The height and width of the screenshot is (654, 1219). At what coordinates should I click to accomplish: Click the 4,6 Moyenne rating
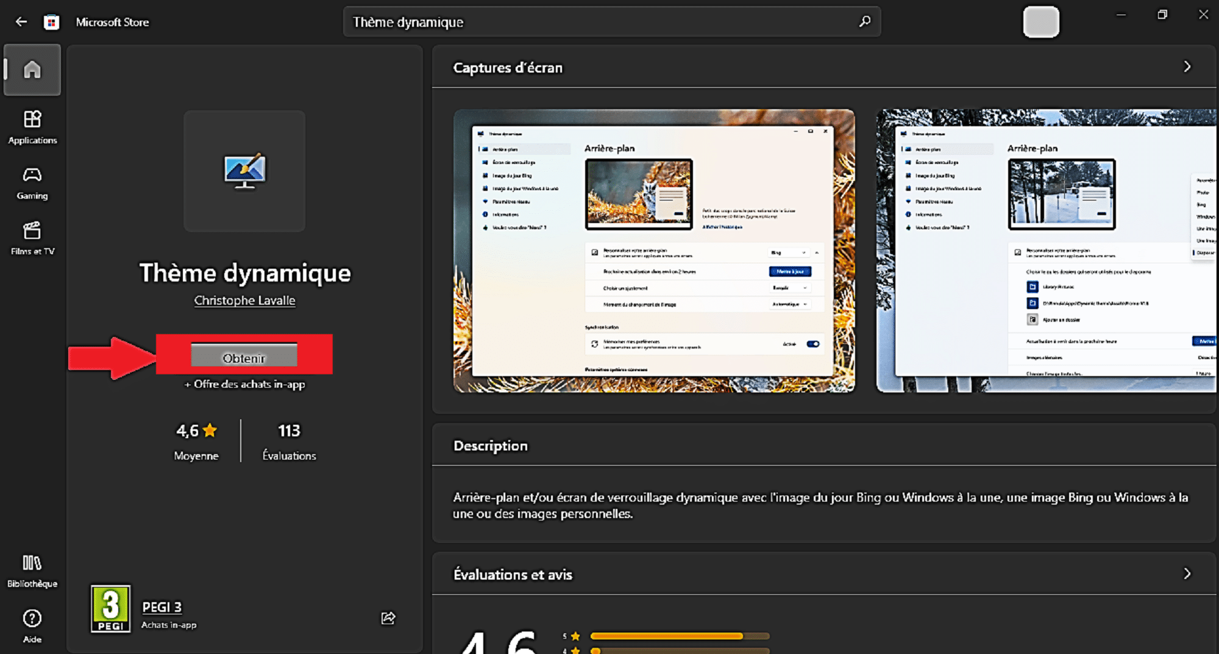pyautogui.click(x=196, y=441)
